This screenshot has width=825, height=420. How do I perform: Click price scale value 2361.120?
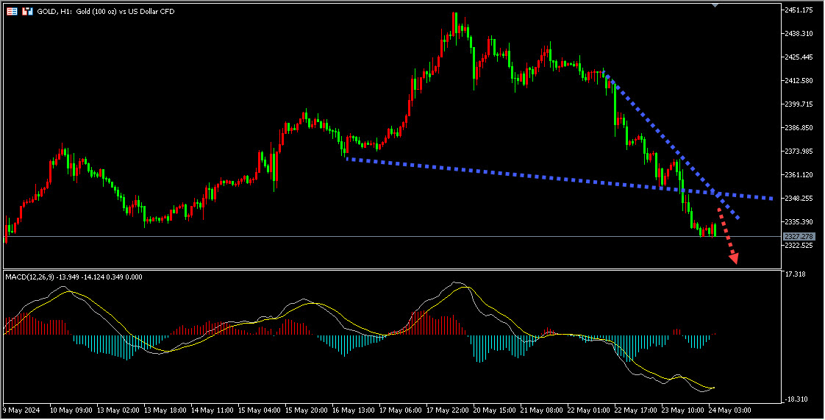(x=800, y=175)
